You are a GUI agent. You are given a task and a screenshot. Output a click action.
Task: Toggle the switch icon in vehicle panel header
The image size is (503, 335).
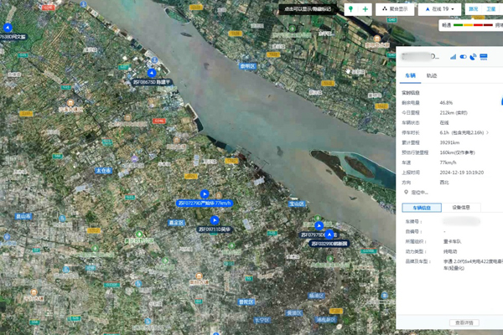464,57
